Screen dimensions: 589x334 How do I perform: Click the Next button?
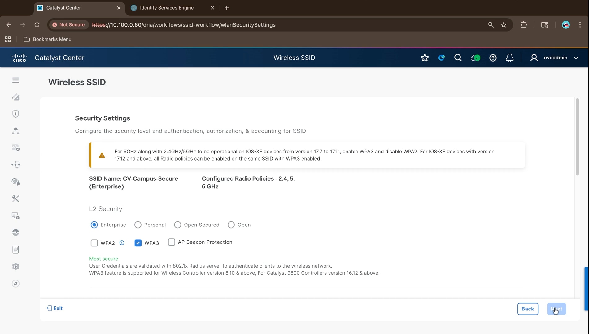[556, 309]
